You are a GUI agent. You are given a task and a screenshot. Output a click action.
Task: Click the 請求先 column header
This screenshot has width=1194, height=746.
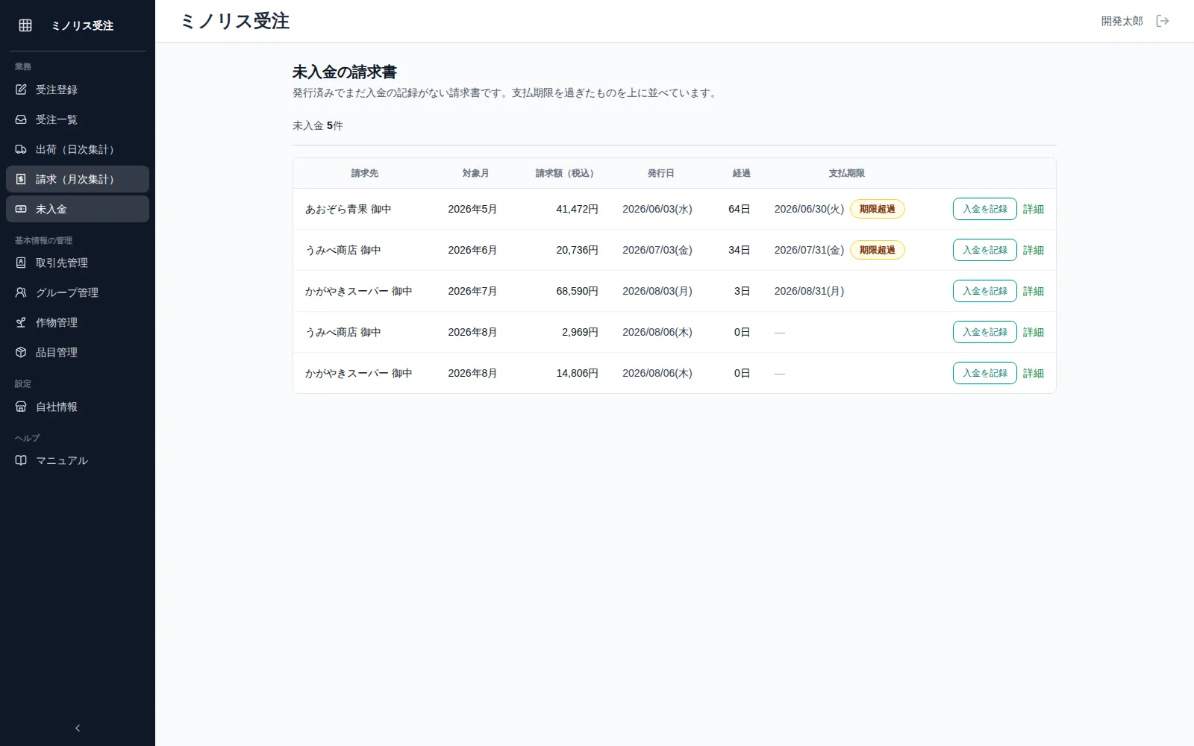365,173
